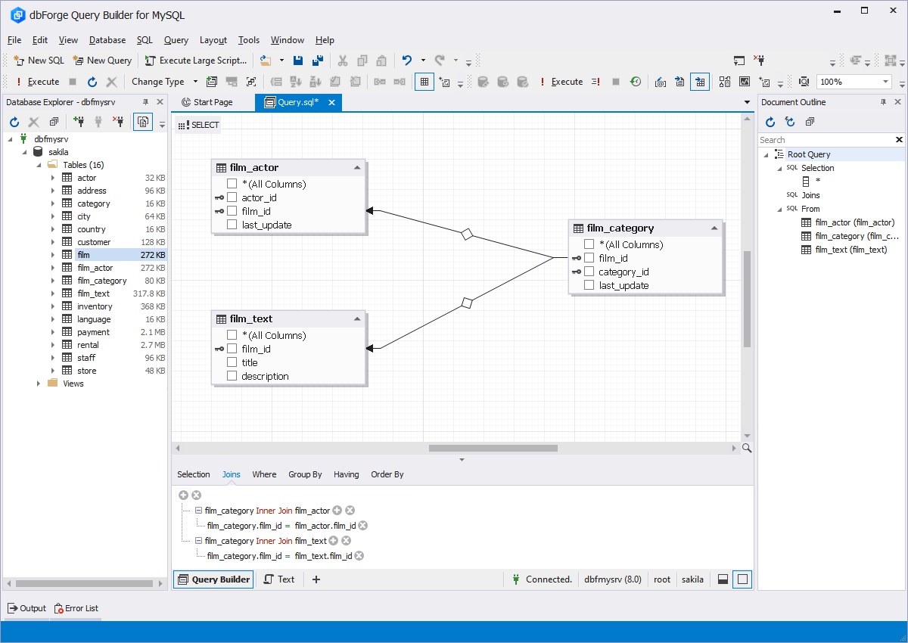Click the Refresh icon in Document Outline
Viewport: 908px width, 643px height.
(x=770, y=121)
